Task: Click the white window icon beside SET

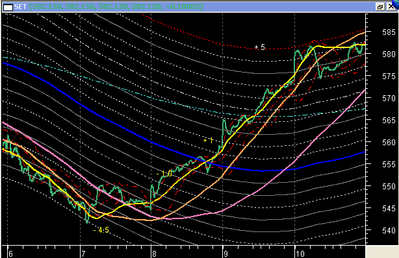Action: coord(8,7)
